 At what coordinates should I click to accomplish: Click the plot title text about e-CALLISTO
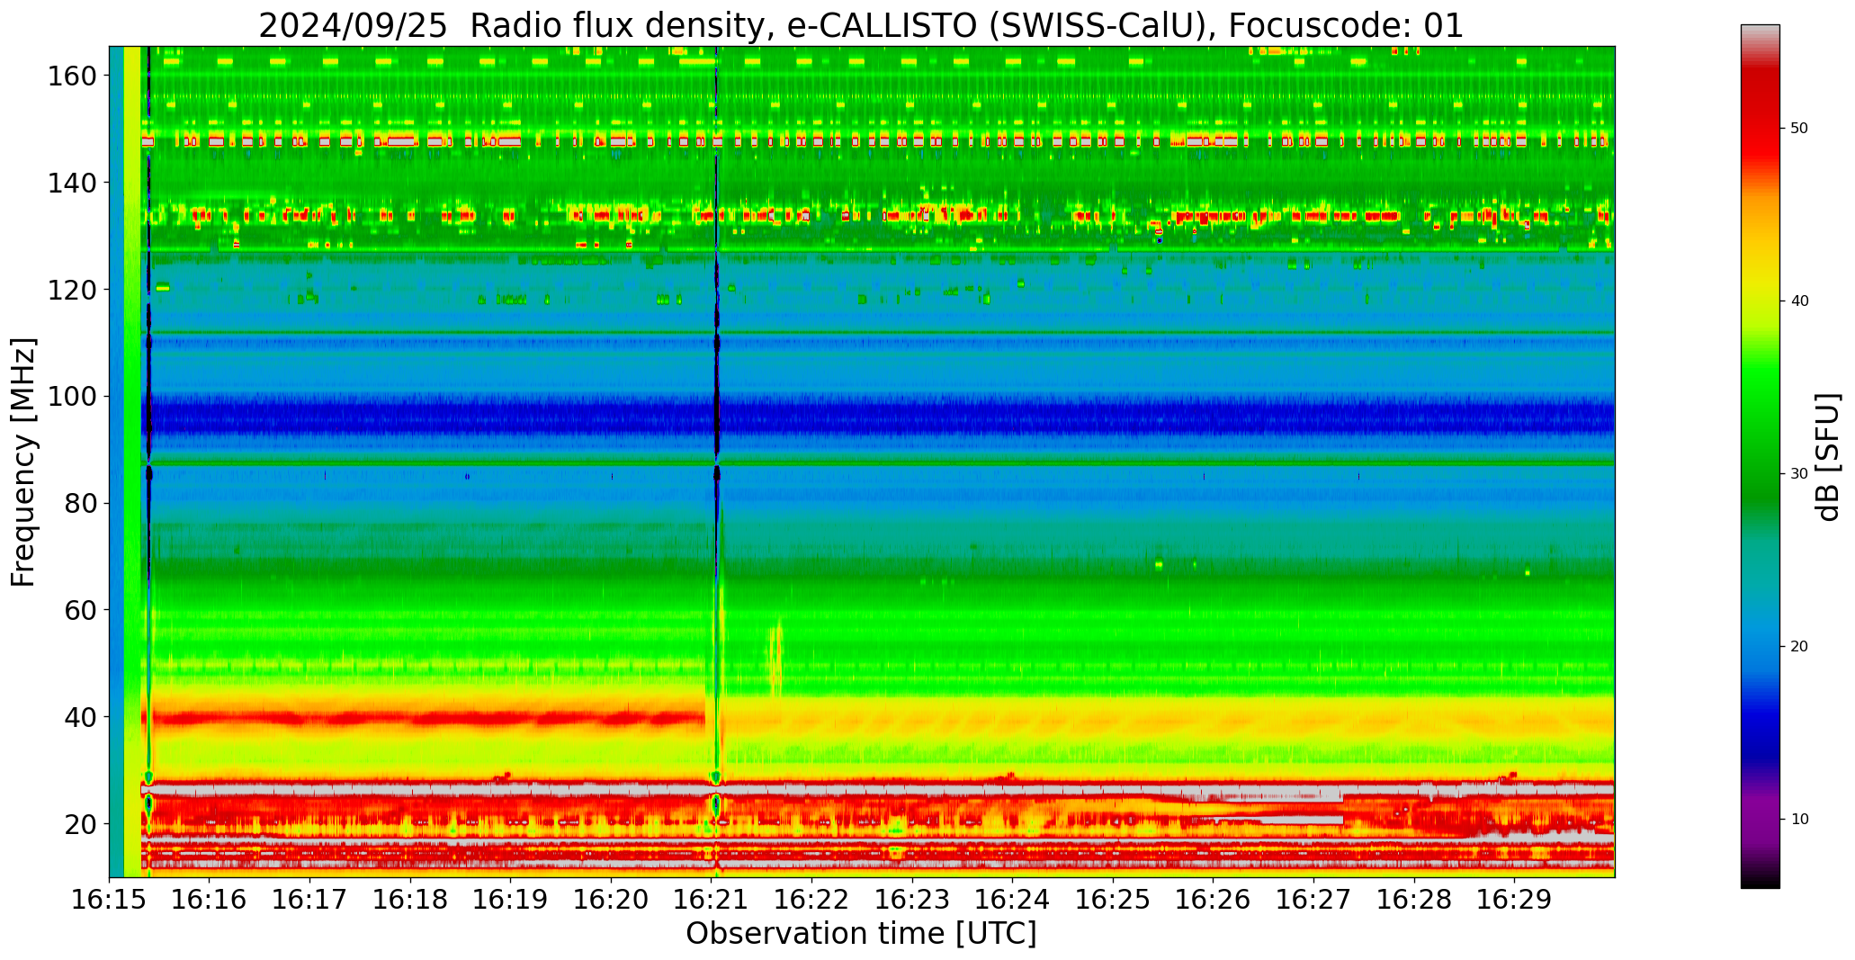pos(861,25)
